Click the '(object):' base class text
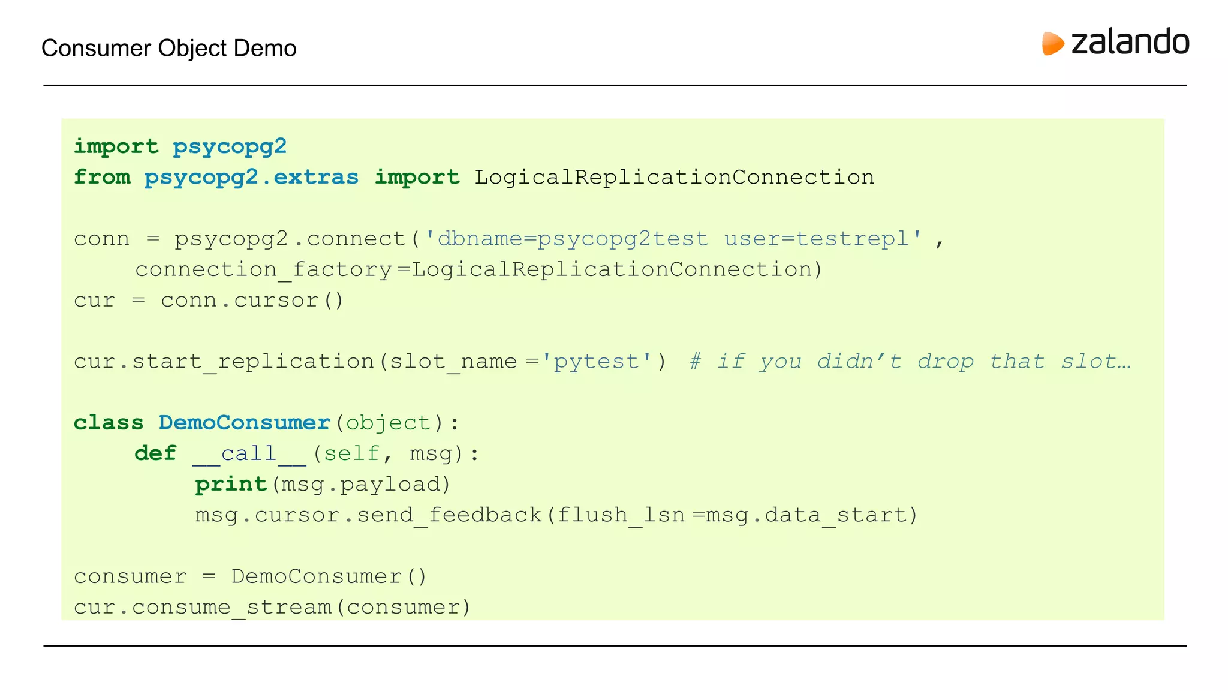The height and width of the screenshot is (691, 1228). 398,423
